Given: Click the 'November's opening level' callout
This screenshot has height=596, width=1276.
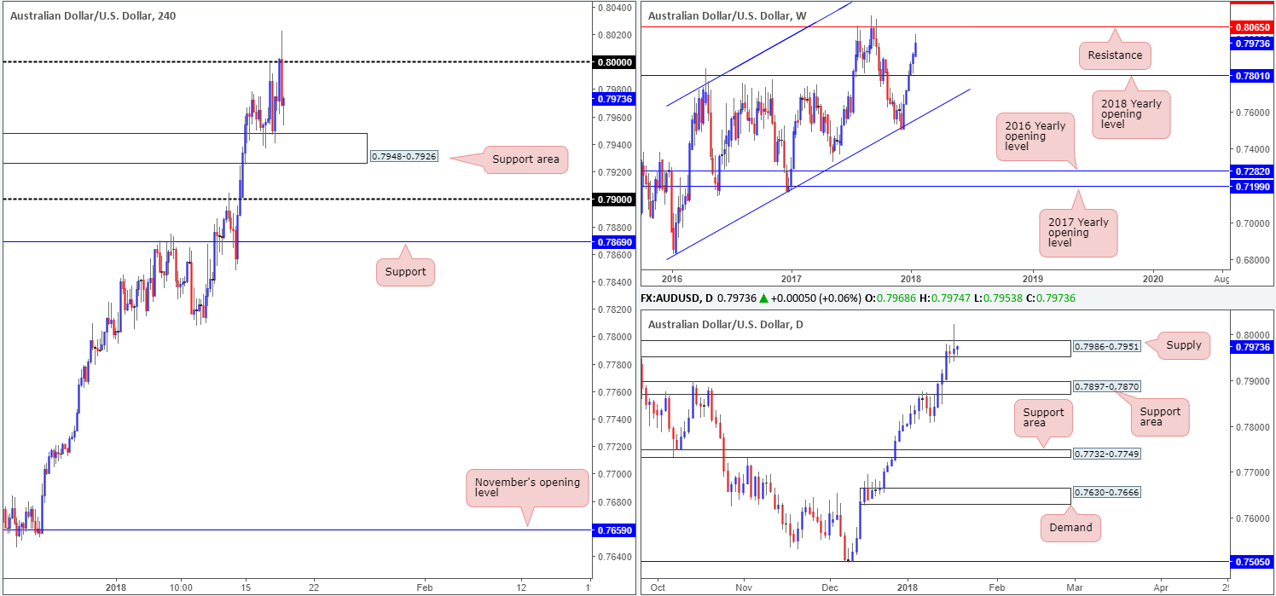Looking at the screenshot, I should tap(528, 489).
